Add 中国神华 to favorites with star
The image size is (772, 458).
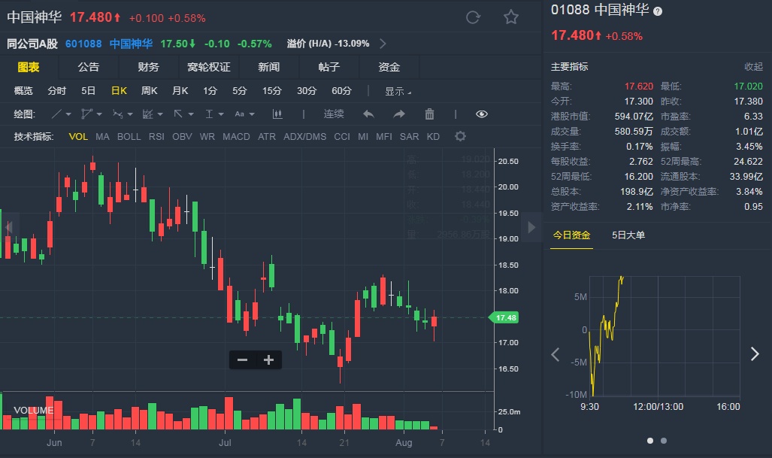pyautogui.click(x=511, y=17)
